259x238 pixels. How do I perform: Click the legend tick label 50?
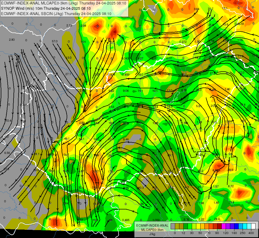[x=200, y=233]
